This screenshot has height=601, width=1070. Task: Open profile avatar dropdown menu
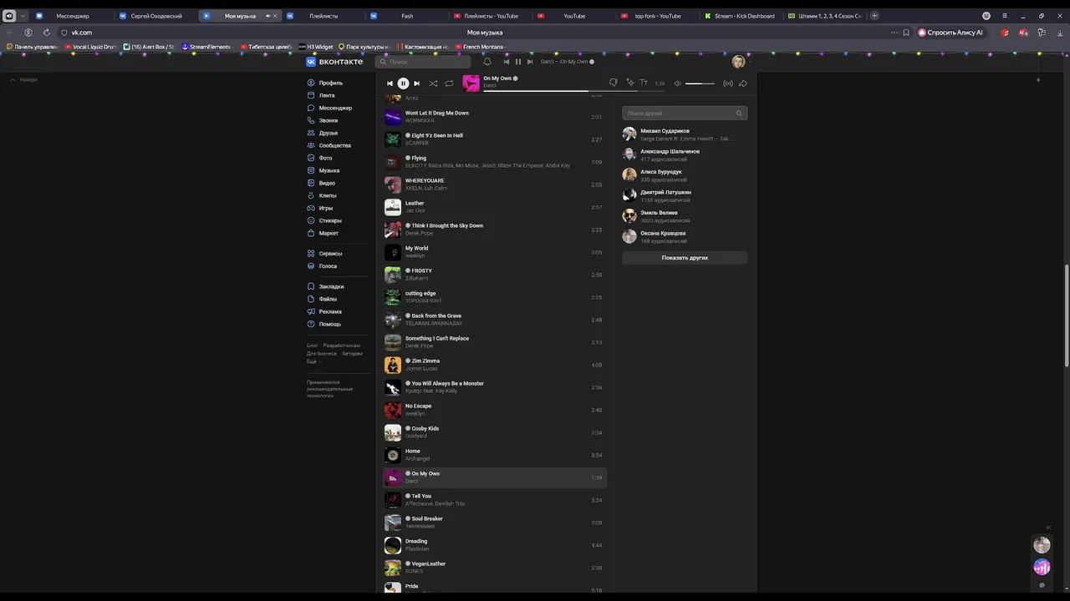pos(741,62)
